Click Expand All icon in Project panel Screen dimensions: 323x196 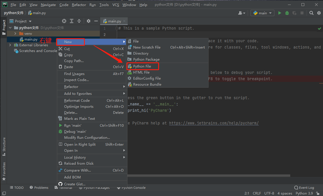(72, 21)
